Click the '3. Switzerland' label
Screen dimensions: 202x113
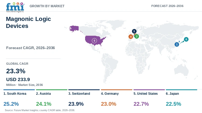click(x=79, y=94)
